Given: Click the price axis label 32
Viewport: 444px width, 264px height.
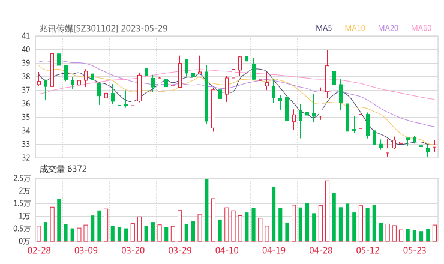Looking at the screenshot, I should pos(26,157).
